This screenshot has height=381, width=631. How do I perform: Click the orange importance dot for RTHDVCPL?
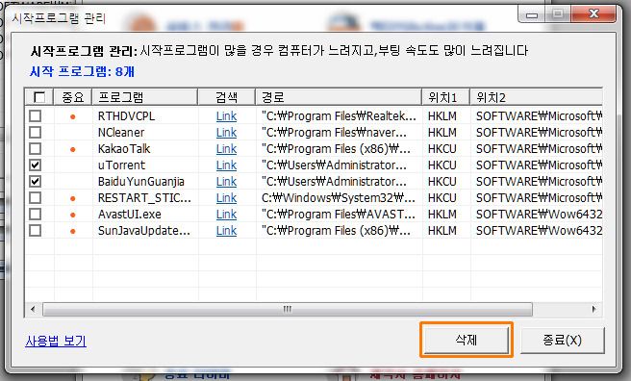point(73,117)
